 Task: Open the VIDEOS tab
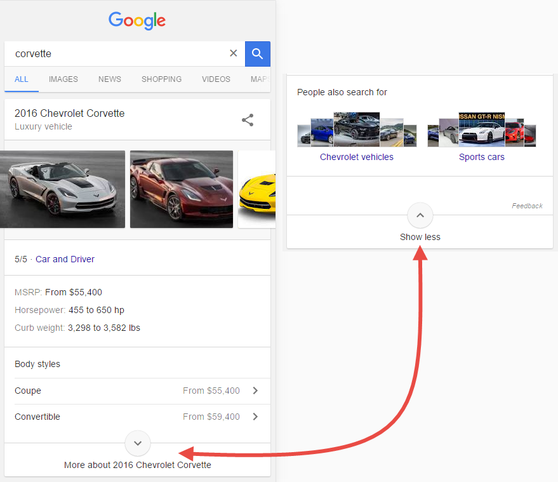(x=216, y=79)
